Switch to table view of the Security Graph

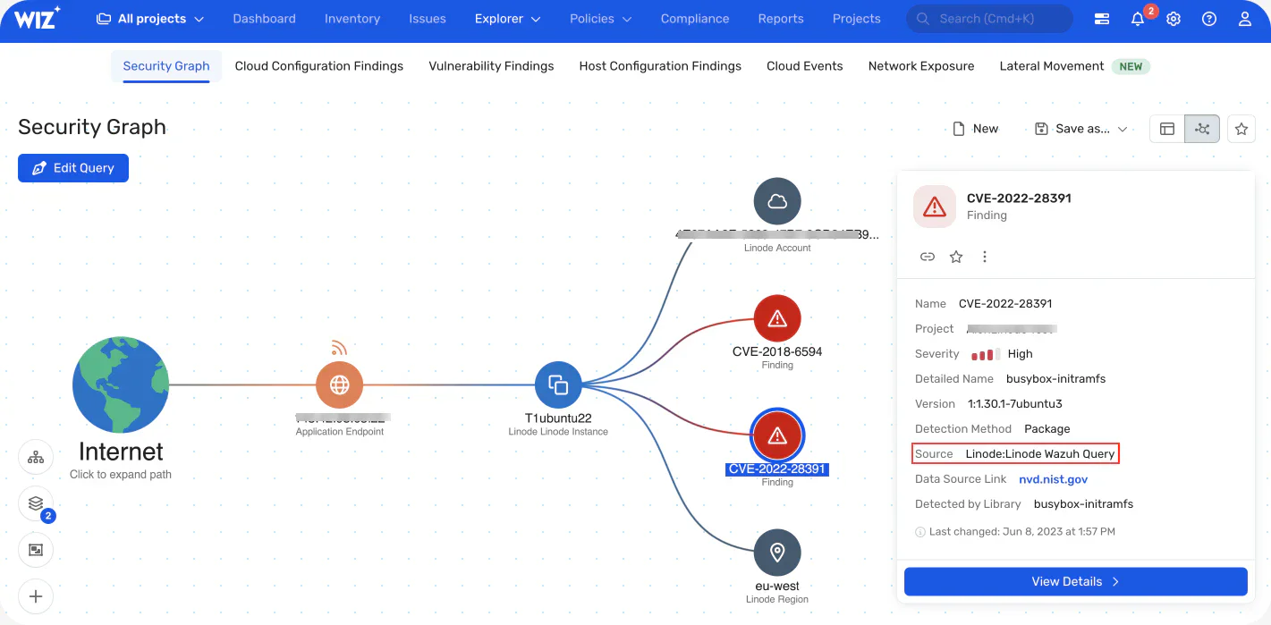coord(1166,128)
